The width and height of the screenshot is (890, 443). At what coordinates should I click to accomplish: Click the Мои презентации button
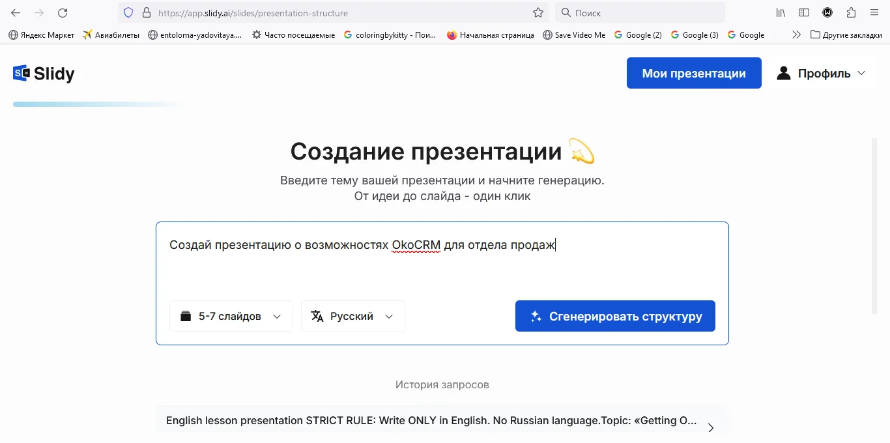[694, 73]
